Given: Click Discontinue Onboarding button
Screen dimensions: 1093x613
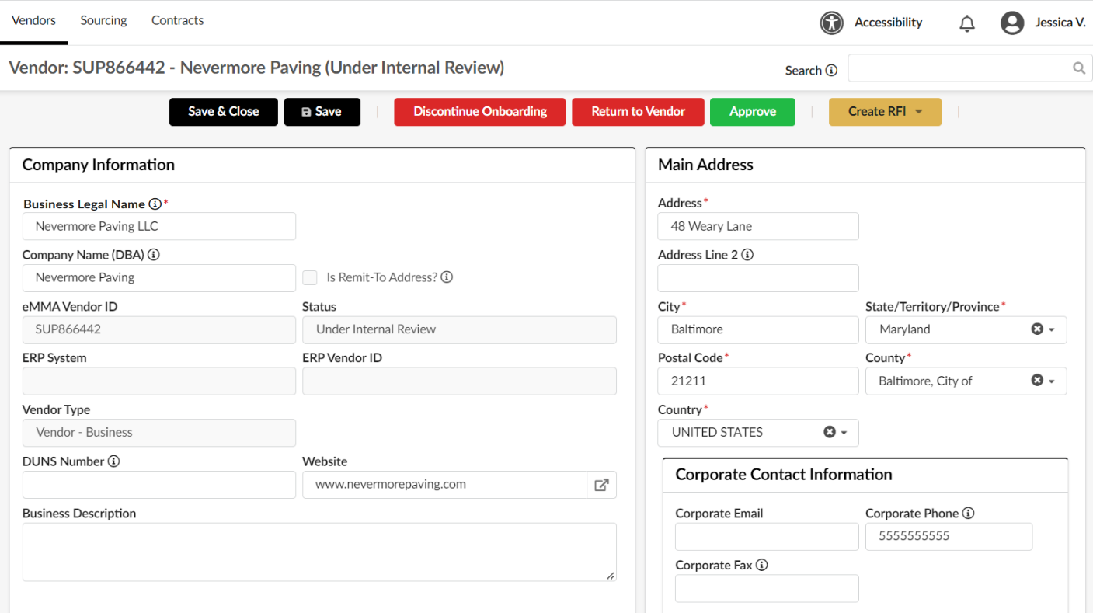Looking at the screenshot, I should pos(480,112).
